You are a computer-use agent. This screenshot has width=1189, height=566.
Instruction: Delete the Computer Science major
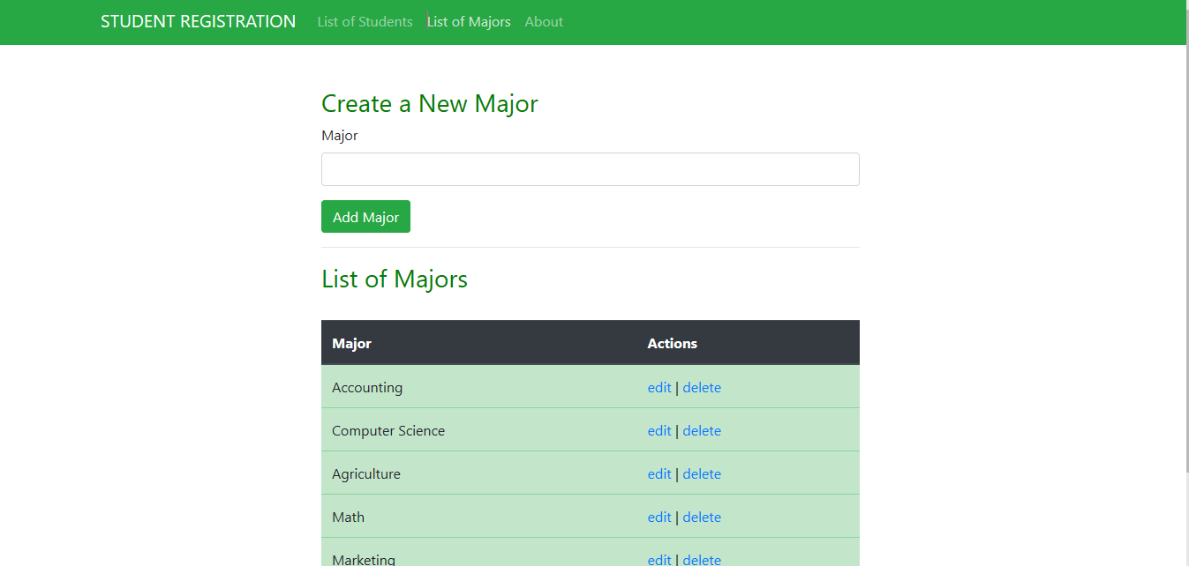702,431
